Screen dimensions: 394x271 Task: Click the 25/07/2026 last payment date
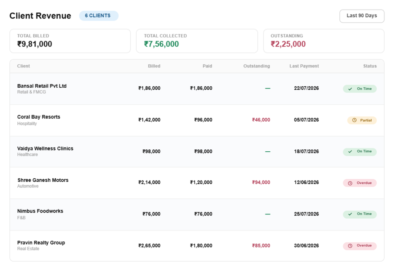[306, 214]
